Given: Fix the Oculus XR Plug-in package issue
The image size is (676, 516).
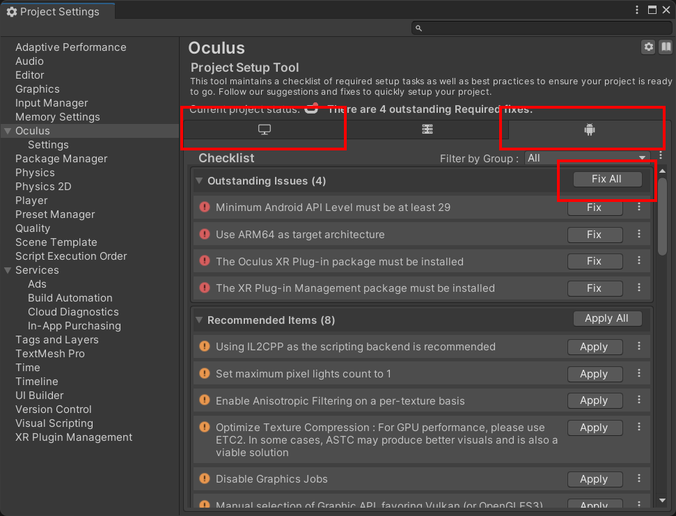Looking at the screenshot, I should pos(594,262).
